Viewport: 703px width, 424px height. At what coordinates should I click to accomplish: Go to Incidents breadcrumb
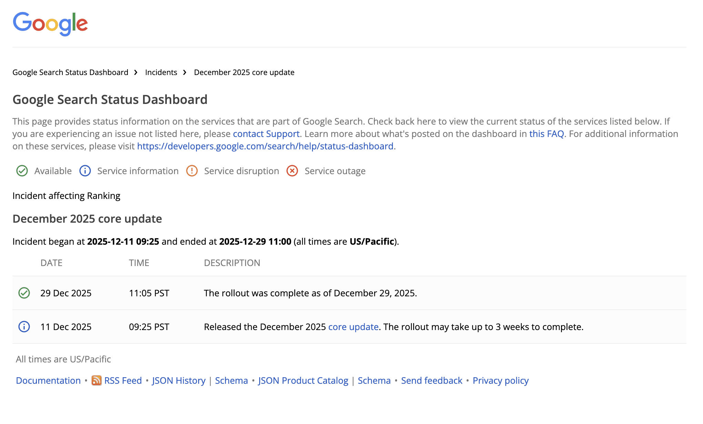[161, 72]
